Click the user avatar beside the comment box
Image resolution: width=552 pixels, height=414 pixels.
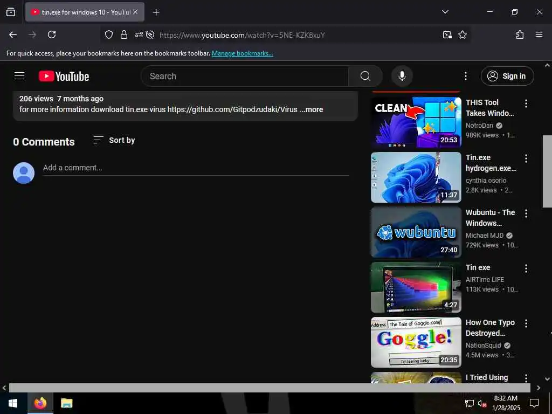tap(24, 173)
